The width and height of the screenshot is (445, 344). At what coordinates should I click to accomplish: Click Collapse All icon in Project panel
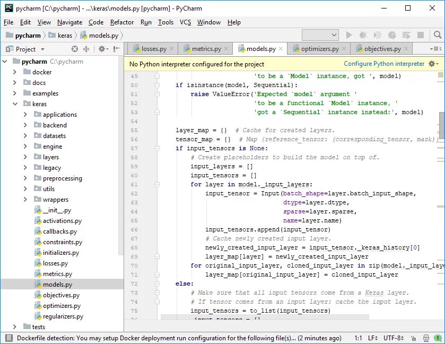click(86, 49)
